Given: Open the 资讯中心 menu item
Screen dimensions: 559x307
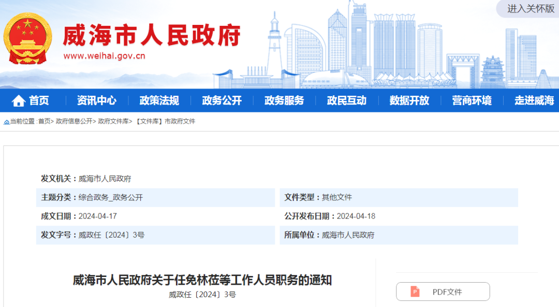Looking at the screenshot, I should (x=97, y=100).
